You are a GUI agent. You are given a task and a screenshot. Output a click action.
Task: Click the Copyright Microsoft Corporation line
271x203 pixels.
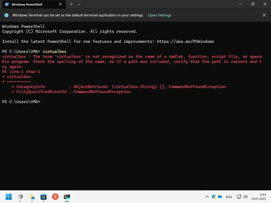point(70,31)
